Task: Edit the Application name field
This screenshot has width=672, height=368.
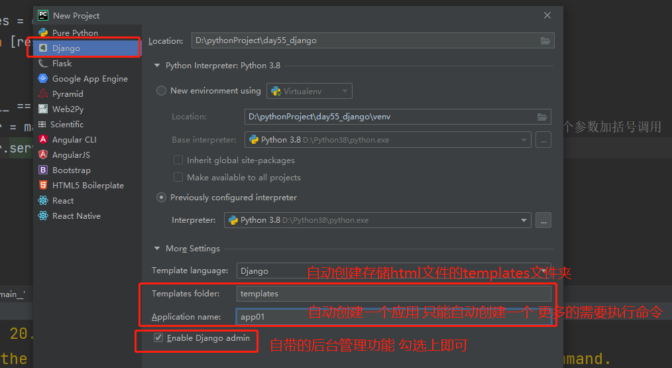Action: click(x=394, y=317)
